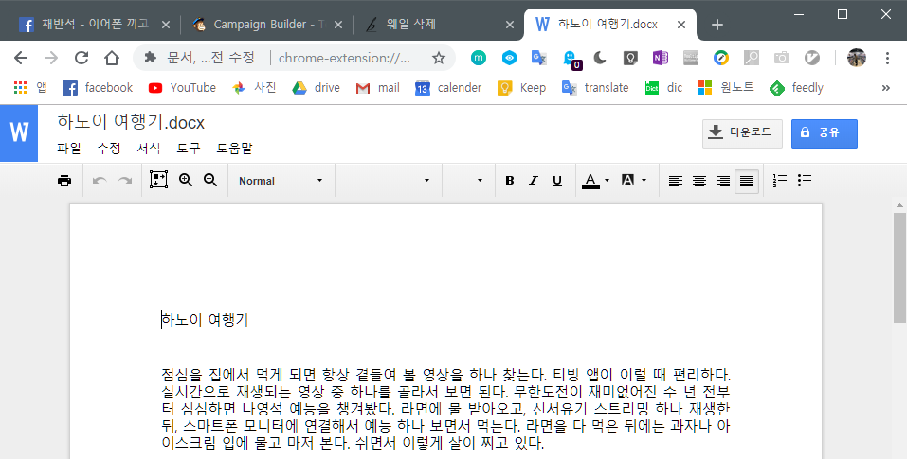Image resolution: width=907 pixels, height=459 pixels.
Task: Toggle bold formatting
Action: 510,181
